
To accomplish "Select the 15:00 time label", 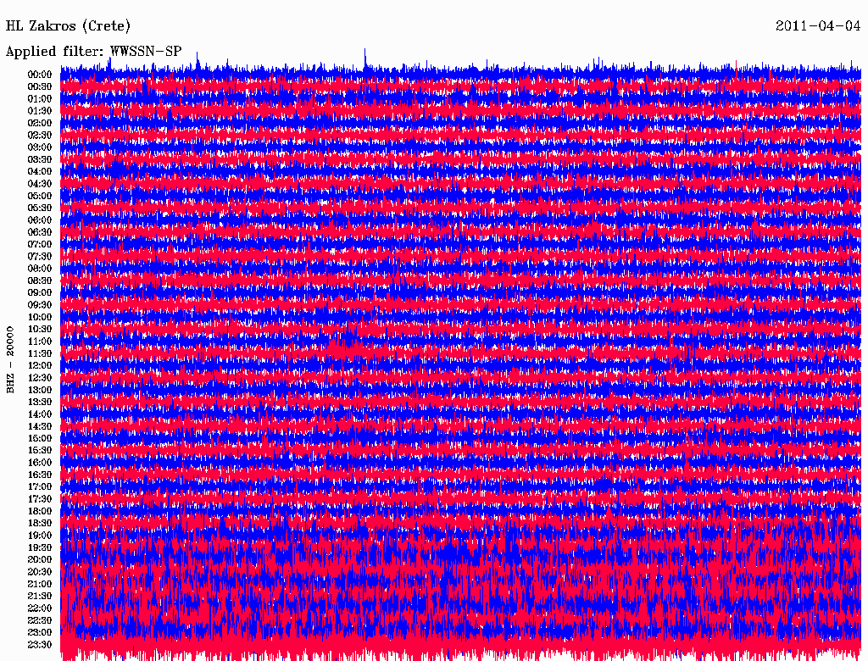I will [x=39, y=438].
